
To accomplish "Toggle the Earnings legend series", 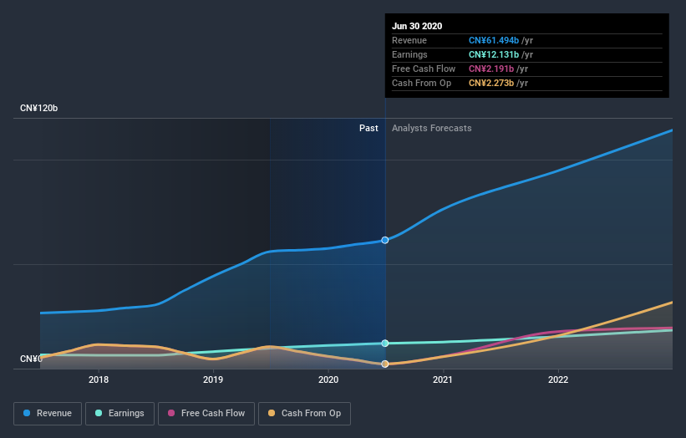I will [119, 414].
